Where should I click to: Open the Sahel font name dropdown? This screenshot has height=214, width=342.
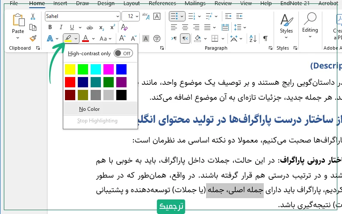[118, 17]
